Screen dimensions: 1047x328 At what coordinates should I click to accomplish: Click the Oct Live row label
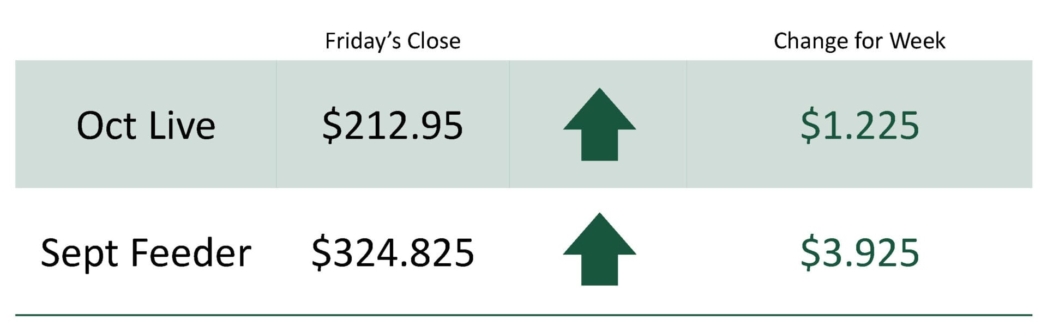tap(146, 126)
